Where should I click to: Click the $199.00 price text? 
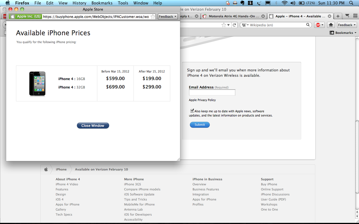(x=152, y=78)
